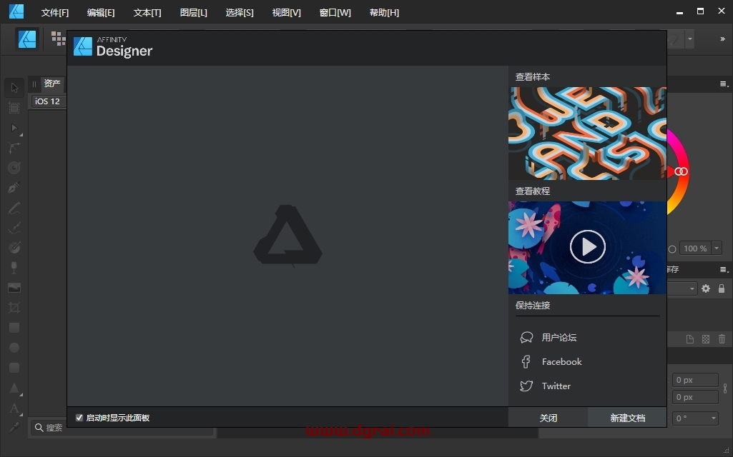
Task: Open the 查看样本 sample artwork thumbnail
Action: (x=587, y=134)
